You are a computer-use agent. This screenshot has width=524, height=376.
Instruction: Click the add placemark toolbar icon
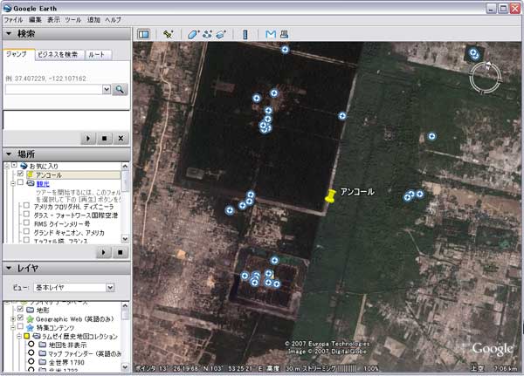[166, 34]
